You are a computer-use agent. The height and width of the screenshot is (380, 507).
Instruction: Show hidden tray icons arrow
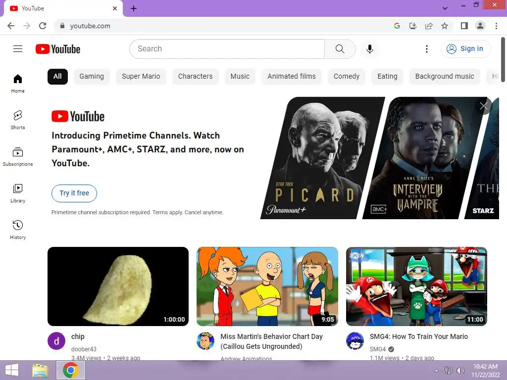(x=437, y=371)
